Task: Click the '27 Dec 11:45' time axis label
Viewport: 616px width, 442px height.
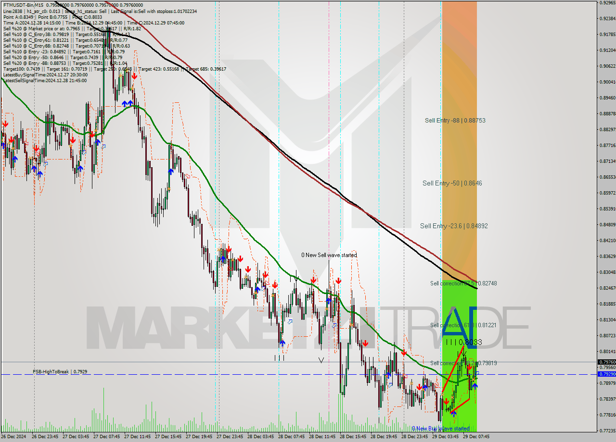Action: (138, 437)
